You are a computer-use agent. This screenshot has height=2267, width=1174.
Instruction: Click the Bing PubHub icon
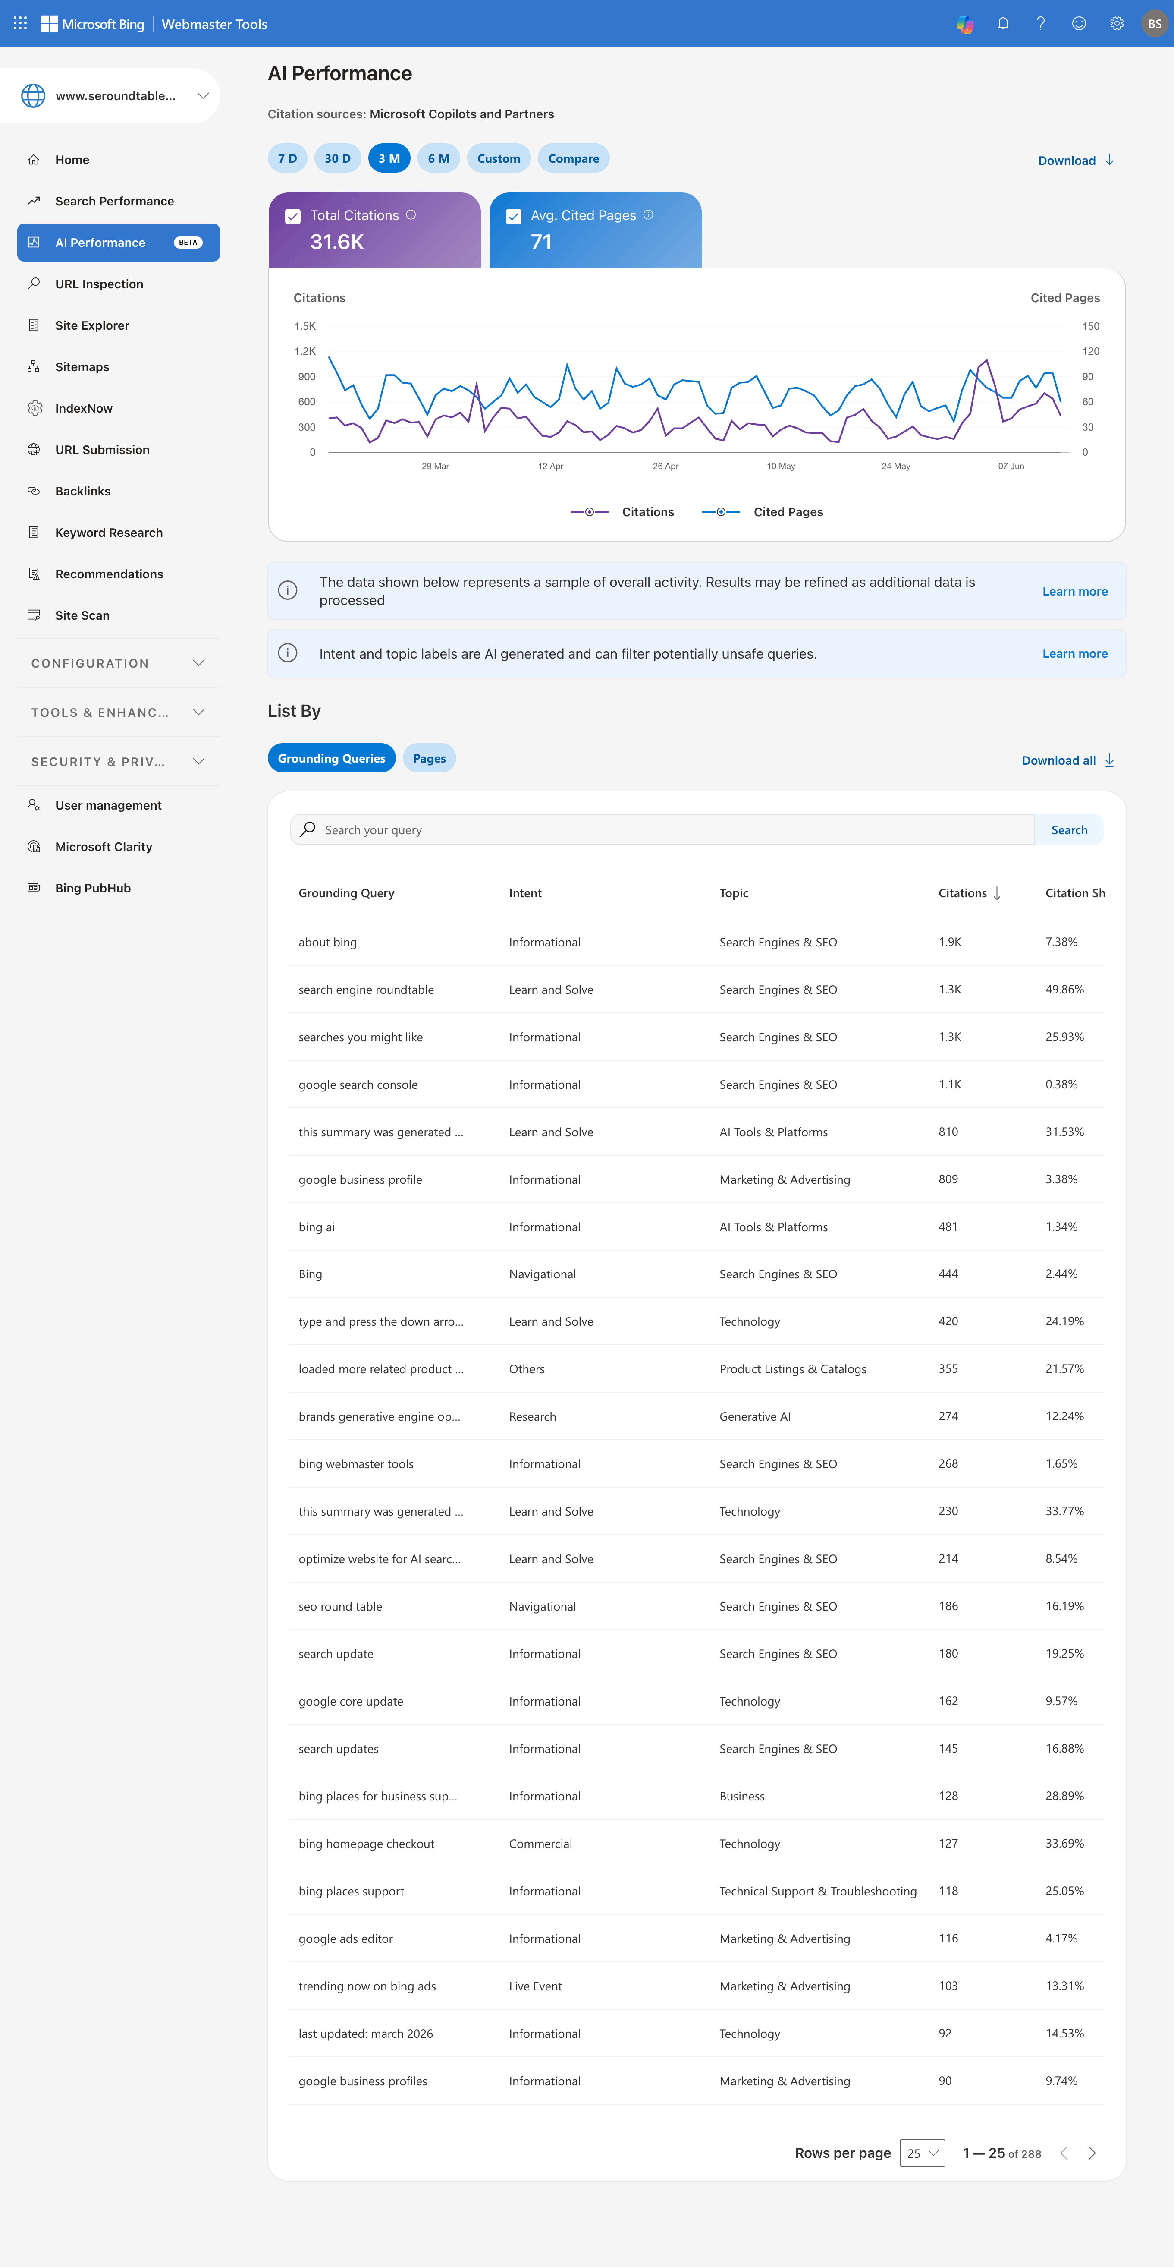click(x=33, y=887)
